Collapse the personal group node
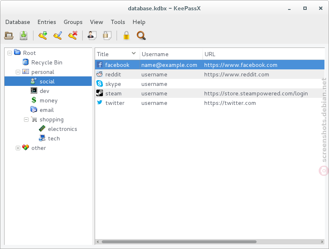The width and height of the screenshot is (329, 249). 18,72
